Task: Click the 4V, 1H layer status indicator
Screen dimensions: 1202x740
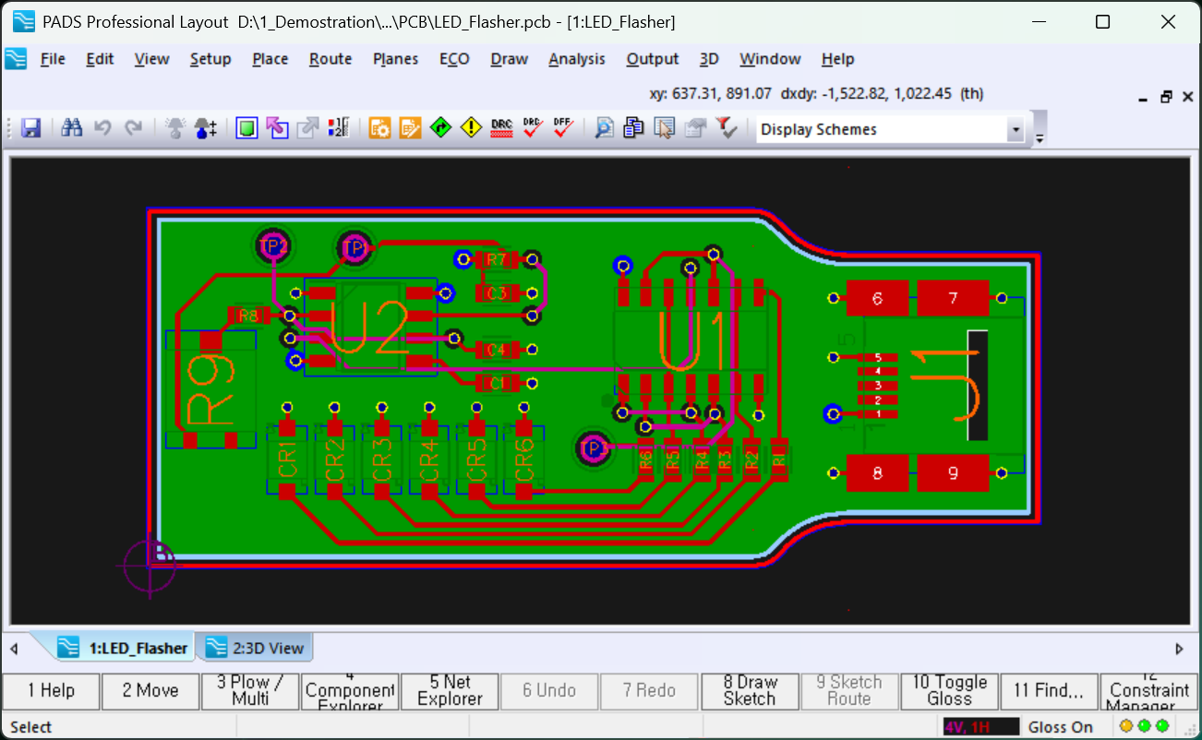Action: [980, 727]
